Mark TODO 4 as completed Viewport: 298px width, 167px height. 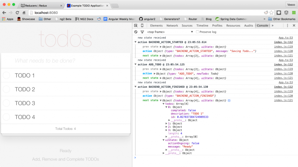click(x=6, y=117)
